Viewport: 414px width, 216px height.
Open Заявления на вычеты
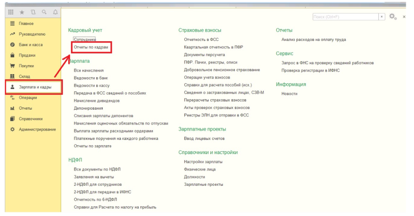94,177
